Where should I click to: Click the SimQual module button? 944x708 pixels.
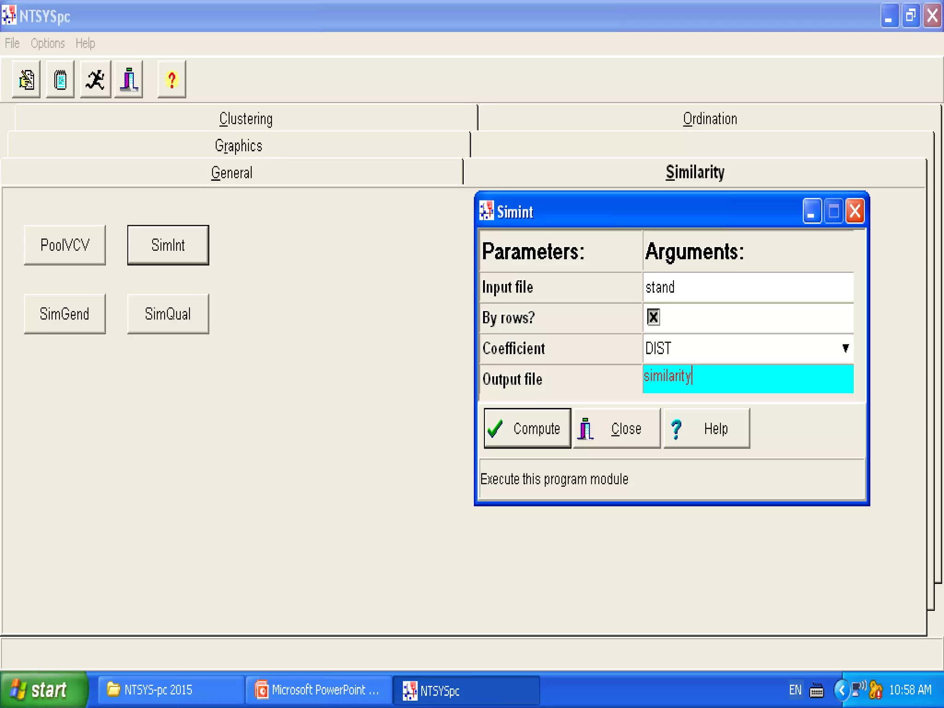168,314
